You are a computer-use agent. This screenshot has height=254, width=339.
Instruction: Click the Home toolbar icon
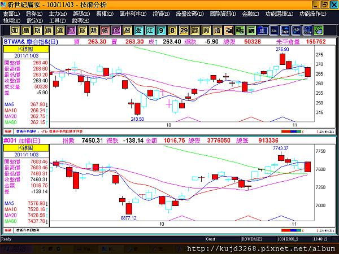(x=307, y=30)
